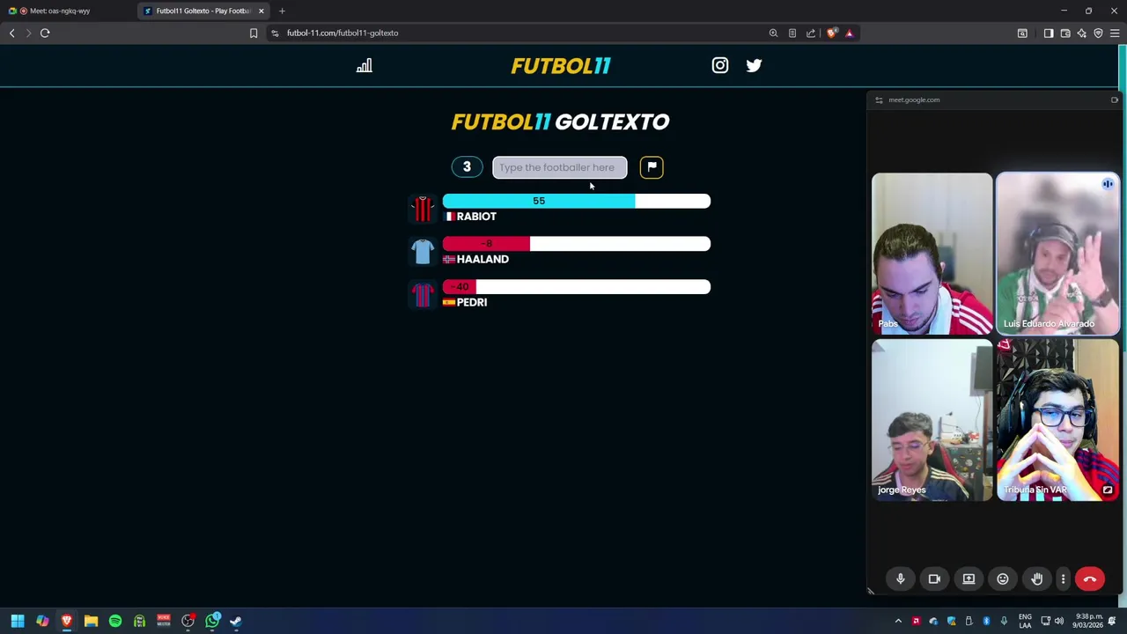
Task: Bookmark this page
Action: 254,33
